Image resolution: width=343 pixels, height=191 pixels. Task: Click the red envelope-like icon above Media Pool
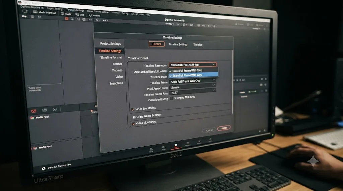33,111
